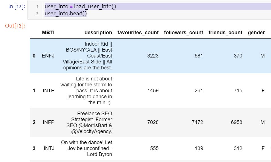Click code line user_info.head()
The width and height of the screenshot is (271, 162).
point(66,14)
